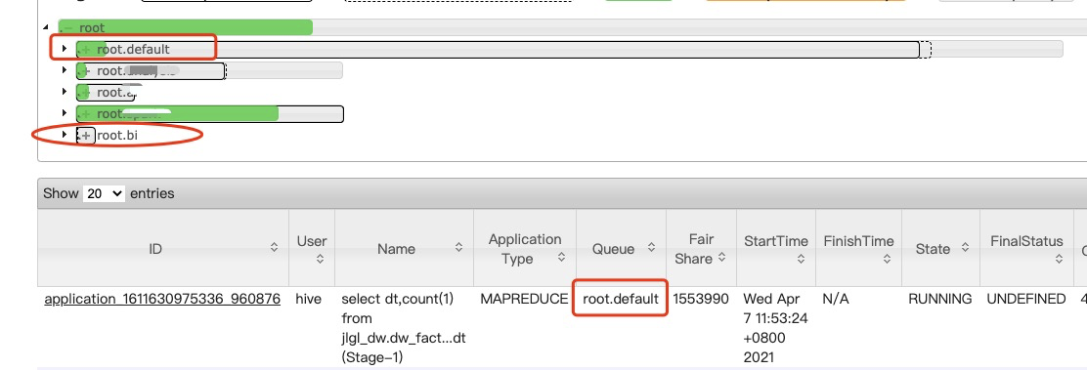
Task: Open the application_1611630975336_960876 link
Action: [162, 300]
